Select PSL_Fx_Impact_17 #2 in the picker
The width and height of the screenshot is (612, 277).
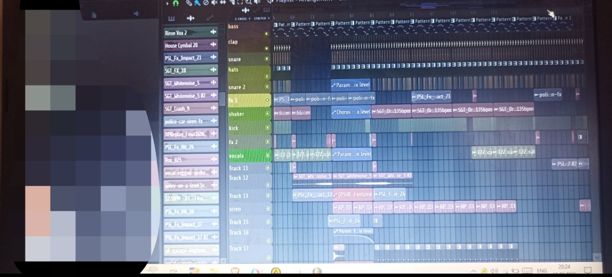[191, 237]
